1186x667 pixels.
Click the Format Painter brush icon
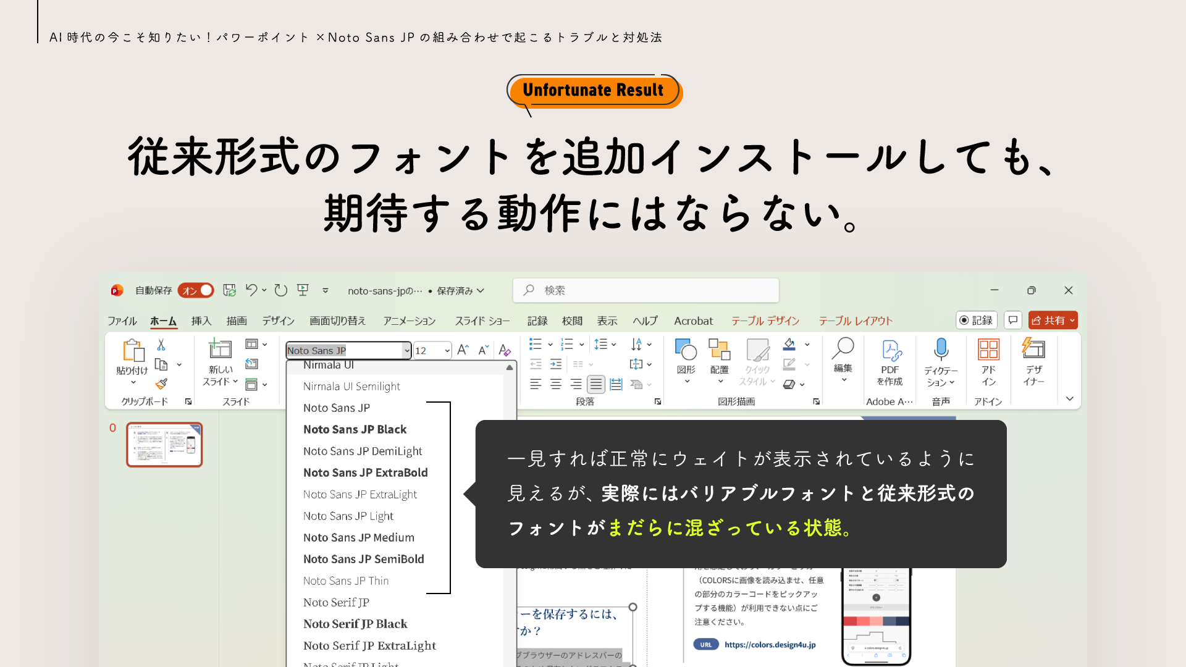[x=162, y=384]
